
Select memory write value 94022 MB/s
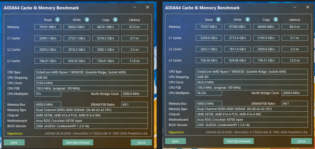pyautogui.click(x=77, y=27)
